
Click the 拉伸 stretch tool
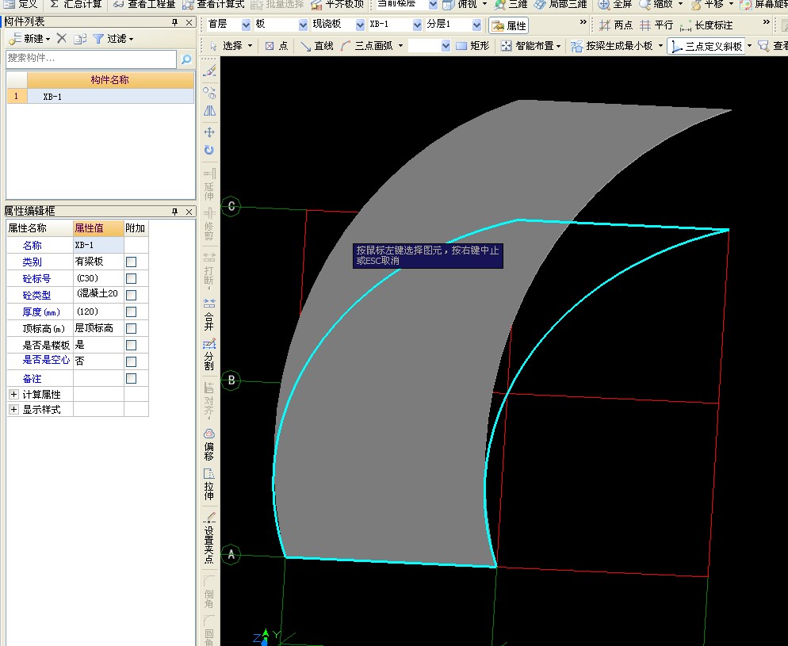point(209,484)
